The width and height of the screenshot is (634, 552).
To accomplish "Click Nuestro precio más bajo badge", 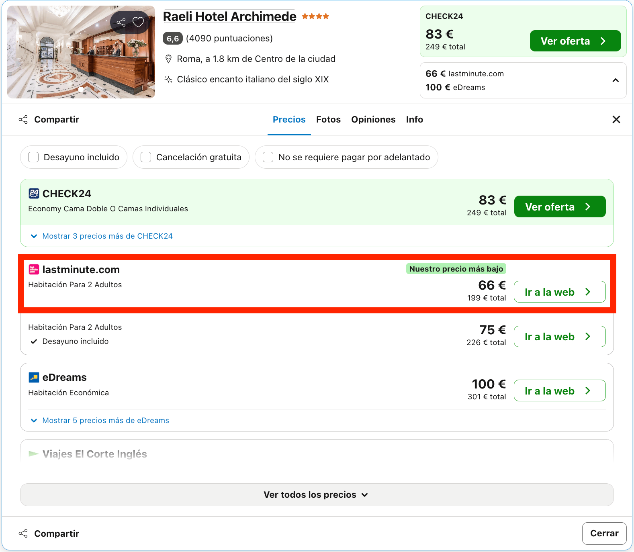I will pyautogui.click(x=456, y=269).
